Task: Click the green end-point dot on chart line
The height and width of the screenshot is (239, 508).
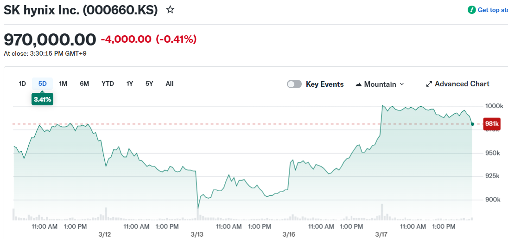Action: (472, 124)
